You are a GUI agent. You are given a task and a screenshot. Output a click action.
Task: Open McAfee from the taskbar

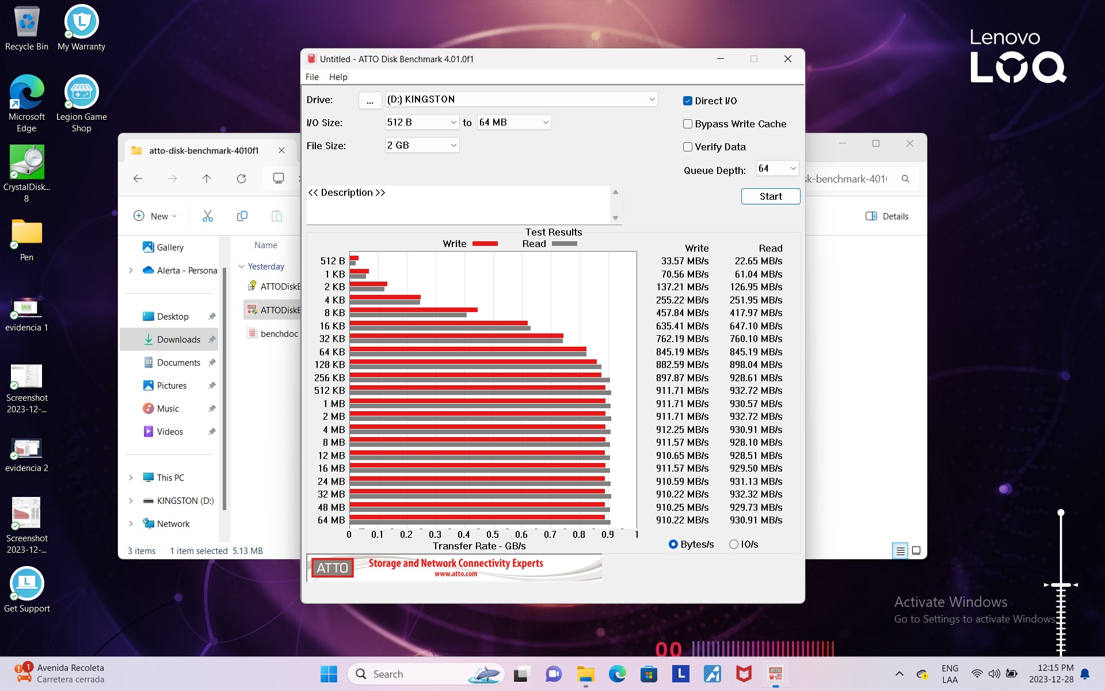(x=744, y=674)
